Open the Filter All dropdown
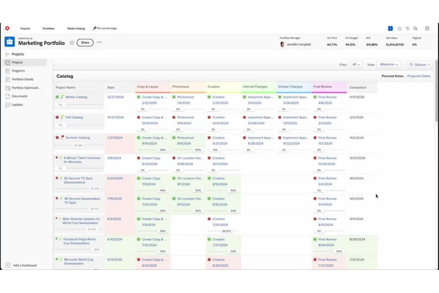Image resolution: width=439 pixels, height=293 pixels. point(356,64)
